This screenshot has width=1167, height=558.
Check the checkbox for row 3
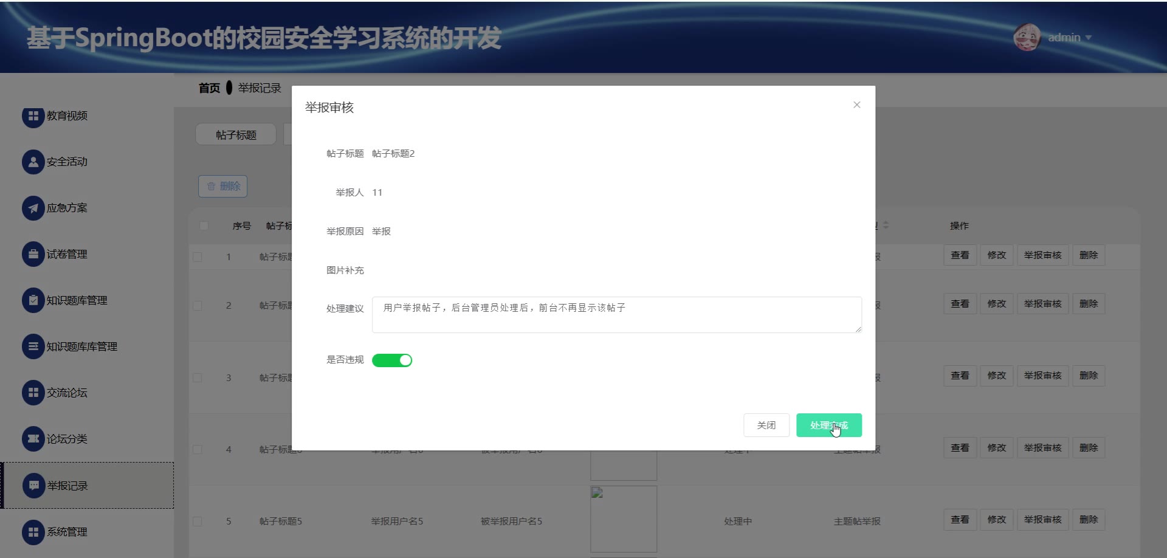pos(198,378)
